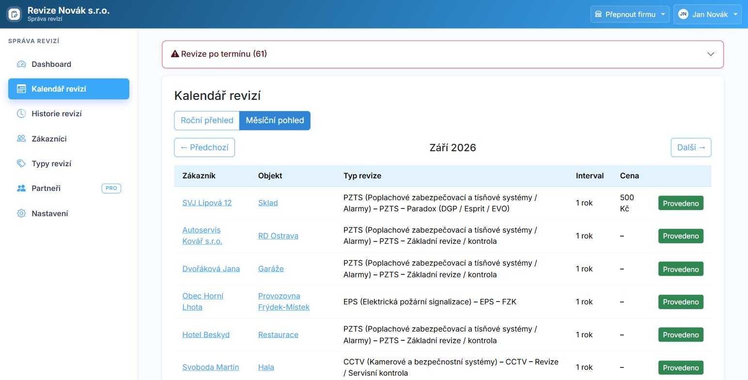Open the Jan Novák user menu arrow
Viewport: 748px width, 380px height.
click(735, 15)
